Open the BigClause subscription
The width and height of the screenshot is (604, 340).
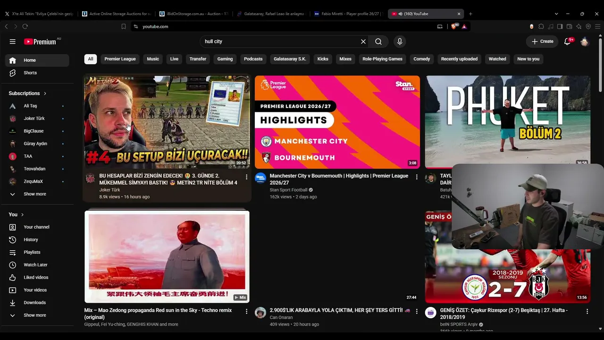(x=37, y=131)
